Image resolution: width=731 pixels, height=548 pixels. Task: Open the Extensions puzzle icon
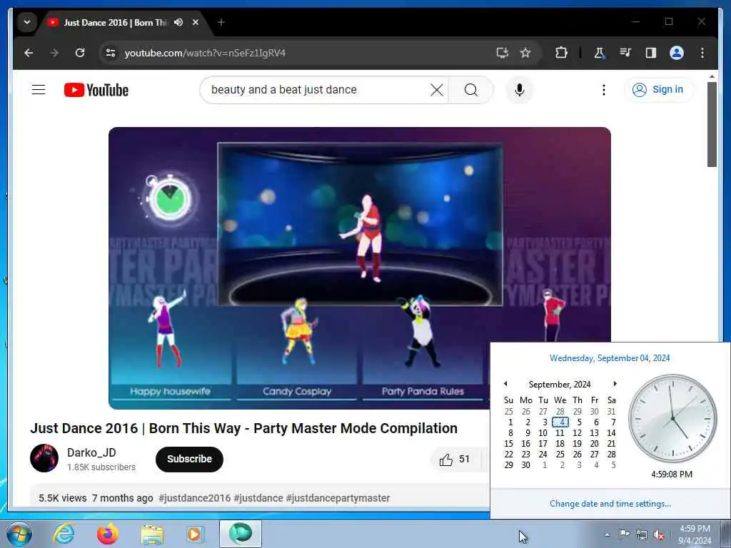click(x=561, y=53)
